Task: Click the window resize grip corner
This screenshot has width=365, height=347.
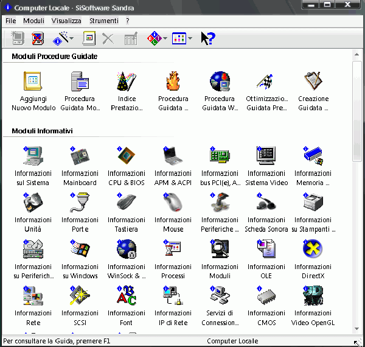Action: (358, 342)
